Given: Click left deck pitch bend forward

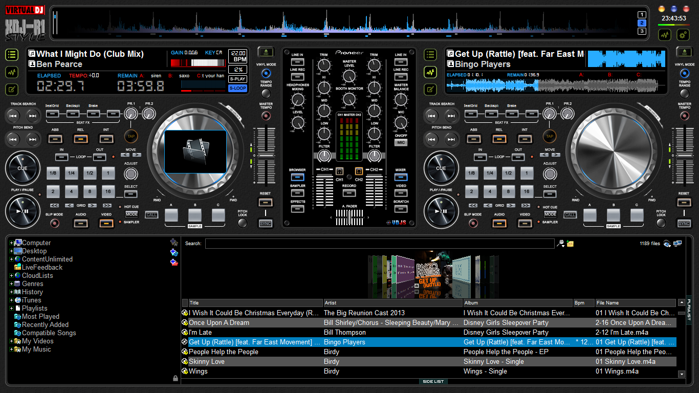Looking at the screenshot, I should point(32,138).
